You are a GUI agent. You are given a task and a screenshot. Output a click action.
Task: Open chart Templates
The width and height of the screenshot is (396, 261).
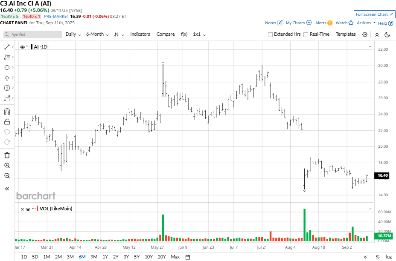[x=346, y=34]
